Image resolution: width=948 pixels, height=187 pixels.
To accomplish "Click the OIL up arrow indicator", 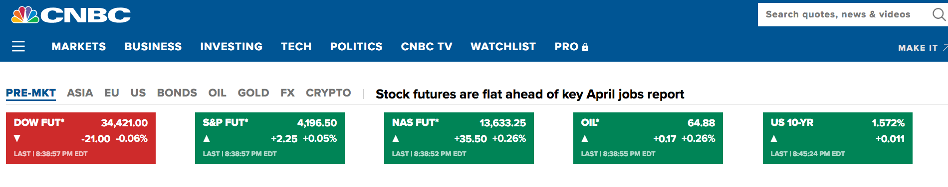I will coord(585,138).
